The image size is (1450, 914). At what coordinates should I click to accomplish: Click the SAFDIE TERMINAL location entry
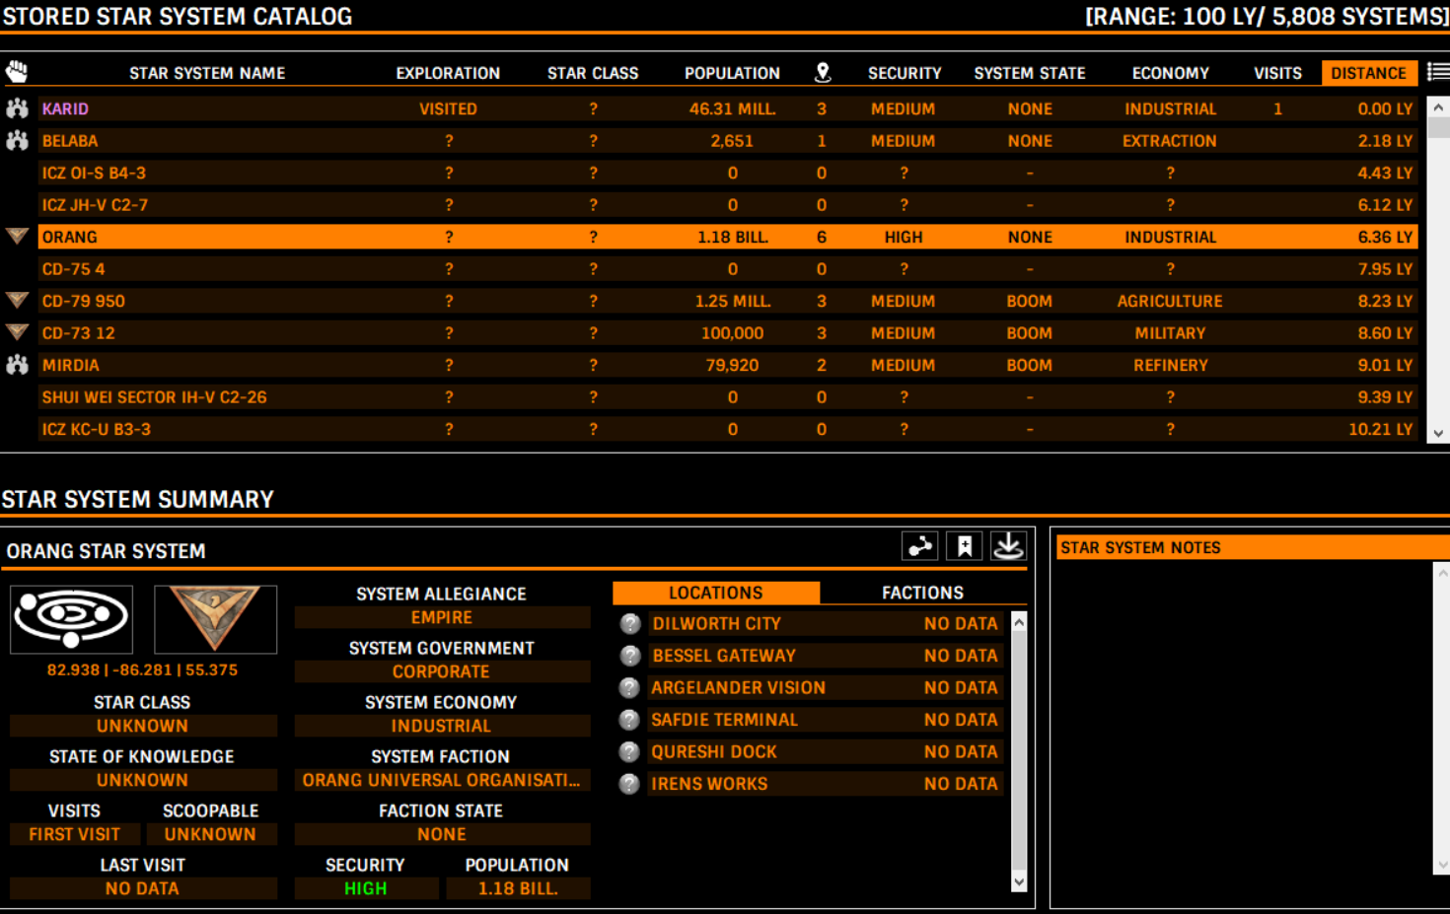(x=826, y=720)
